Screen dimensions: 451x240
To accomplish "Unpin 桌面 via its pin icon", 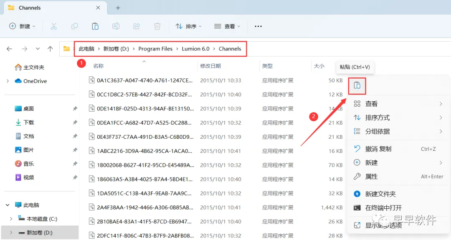I will pos(75,109).
